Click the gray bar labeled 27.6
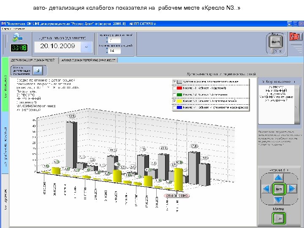The width and height of the screenshot is (304, 228). (194, 168)
